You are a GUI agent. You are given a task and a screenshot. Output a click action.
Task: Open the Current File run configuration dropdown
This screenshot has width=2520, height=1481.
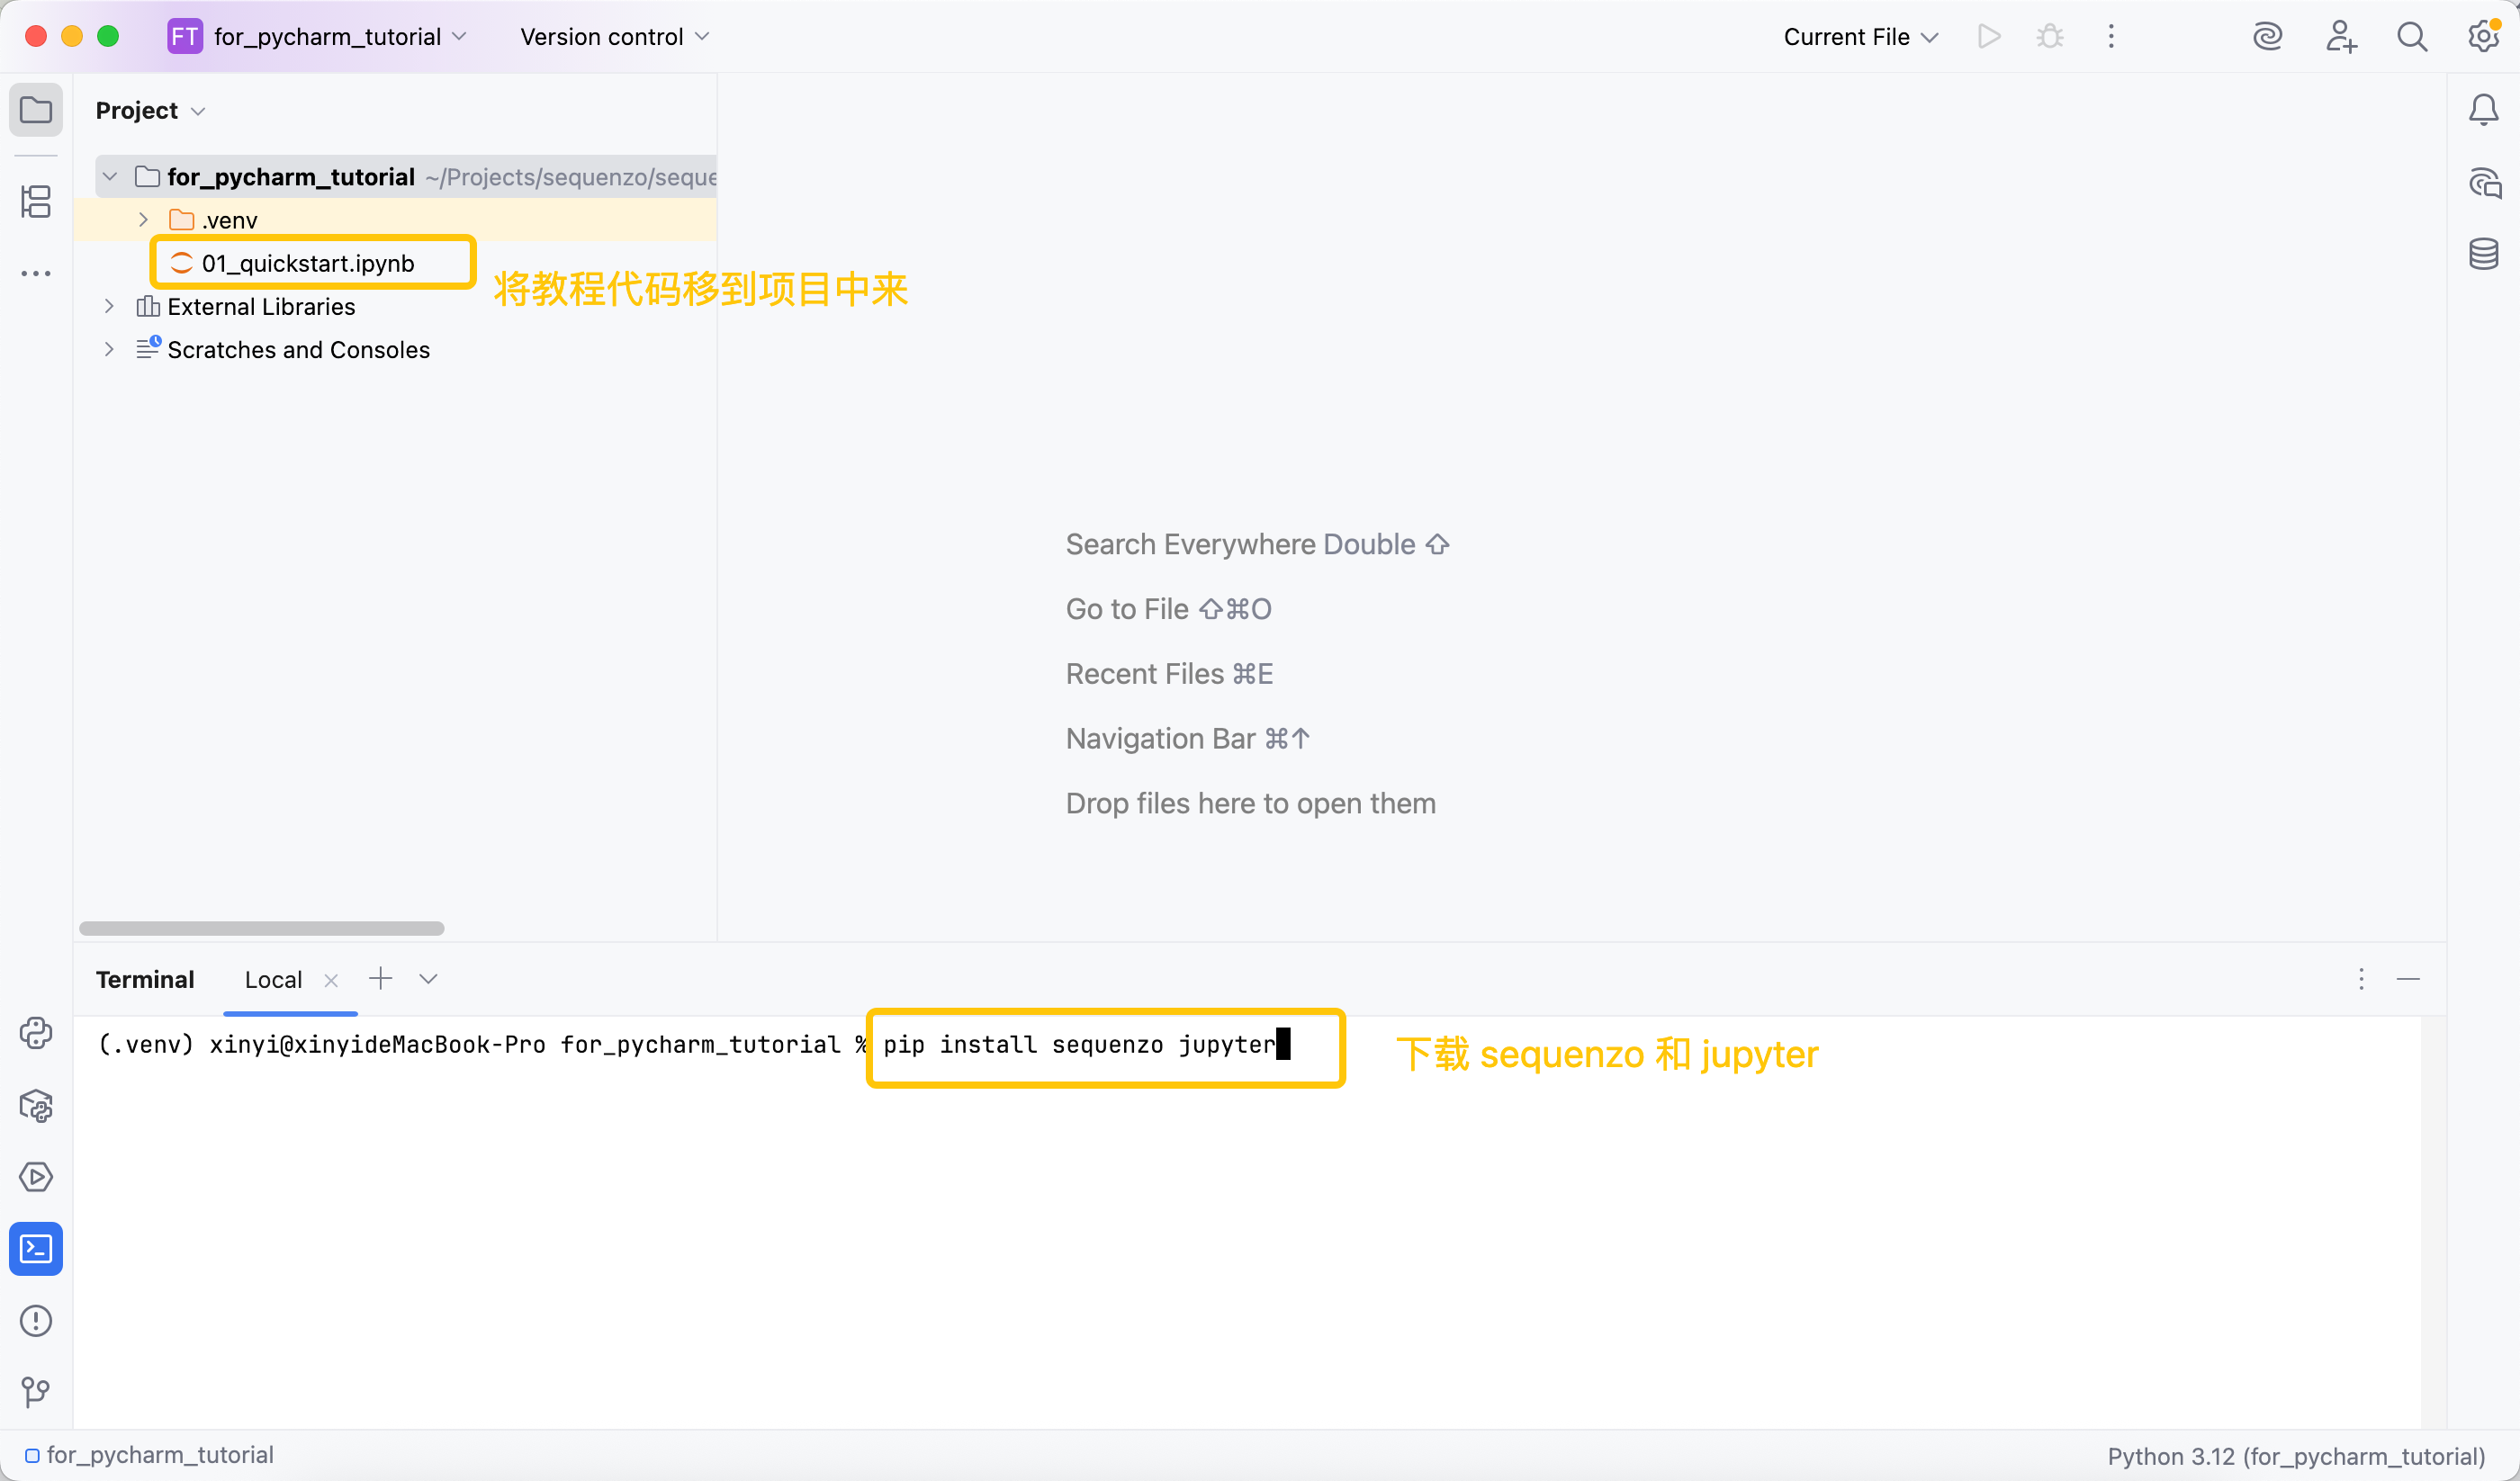pos(1860,37)
